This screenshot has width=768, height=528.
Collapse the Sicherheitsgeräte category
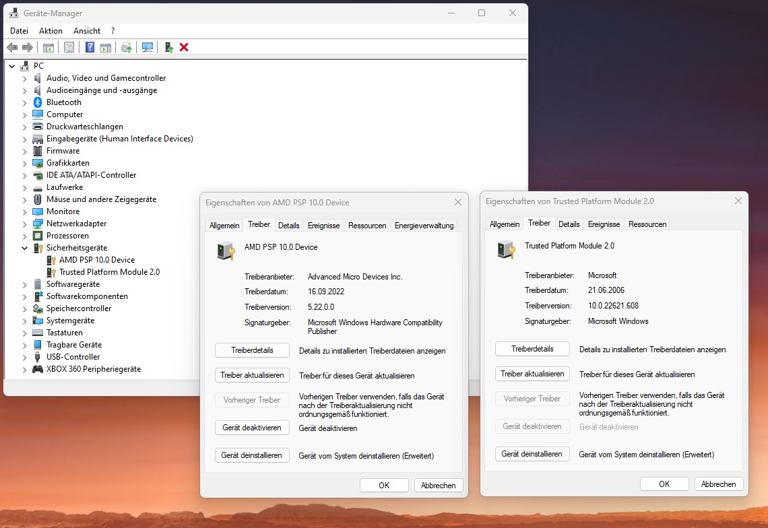point(24,248)
